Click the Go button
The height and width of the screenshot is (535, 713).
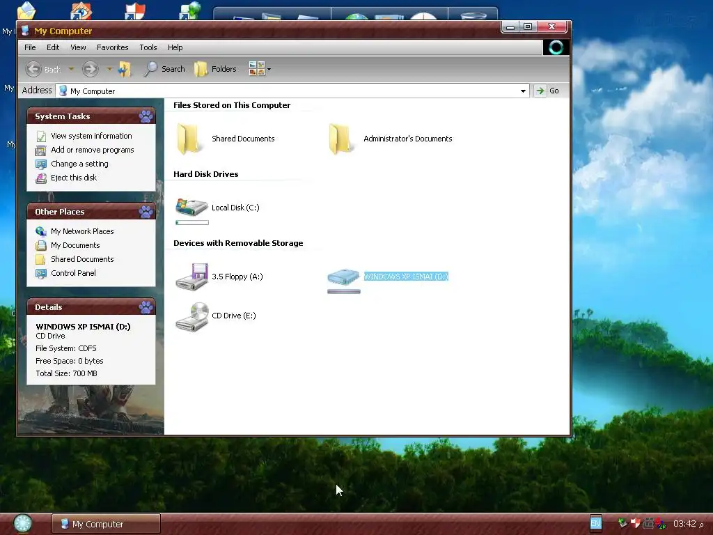[547, 91]
